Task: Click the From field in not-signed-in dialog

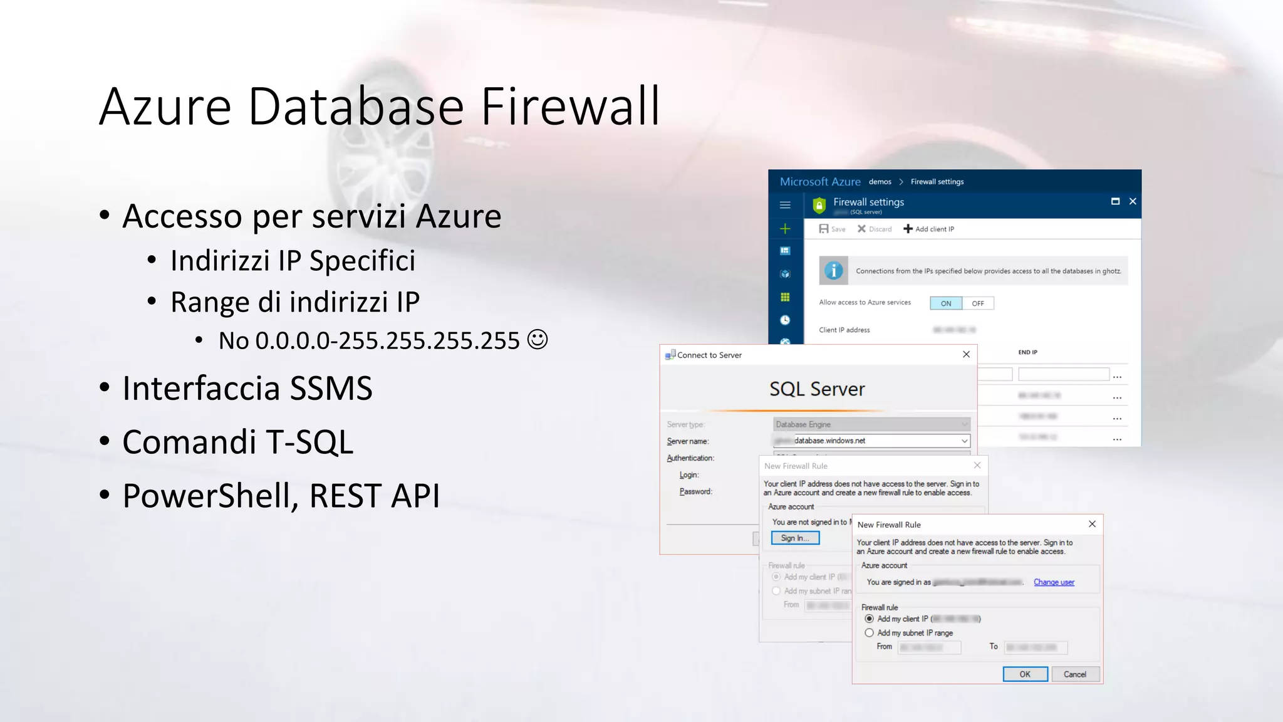Action: point(828,605)
